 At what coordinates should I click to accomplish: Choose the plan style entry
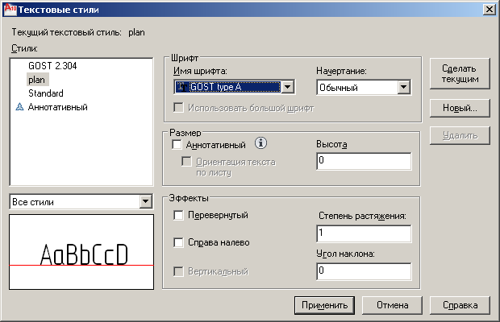tap(36, 80)
